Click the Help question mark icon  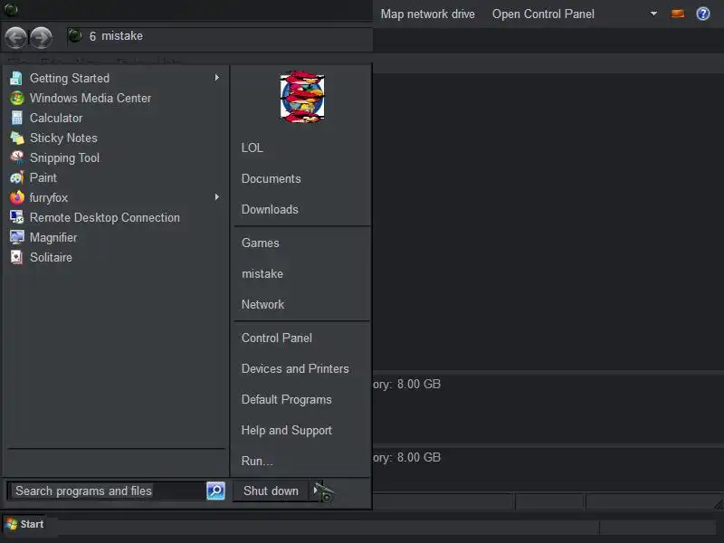coord(703,14)
